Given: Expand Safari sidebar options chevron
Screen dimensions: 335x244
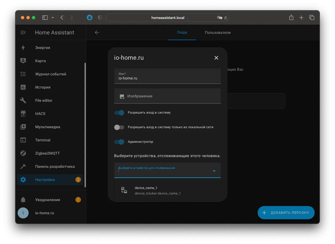Looking at the screenshot, I should coord(53,18).
